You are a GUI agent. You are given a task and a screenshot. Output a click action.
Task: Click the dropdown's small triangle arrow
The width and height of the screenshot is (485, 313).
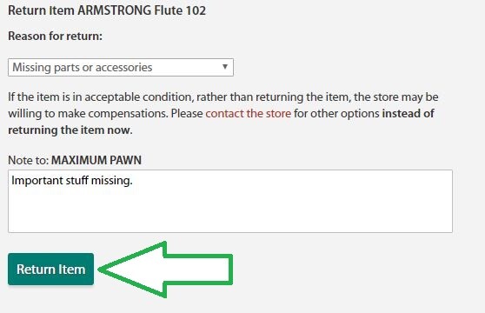225,67
